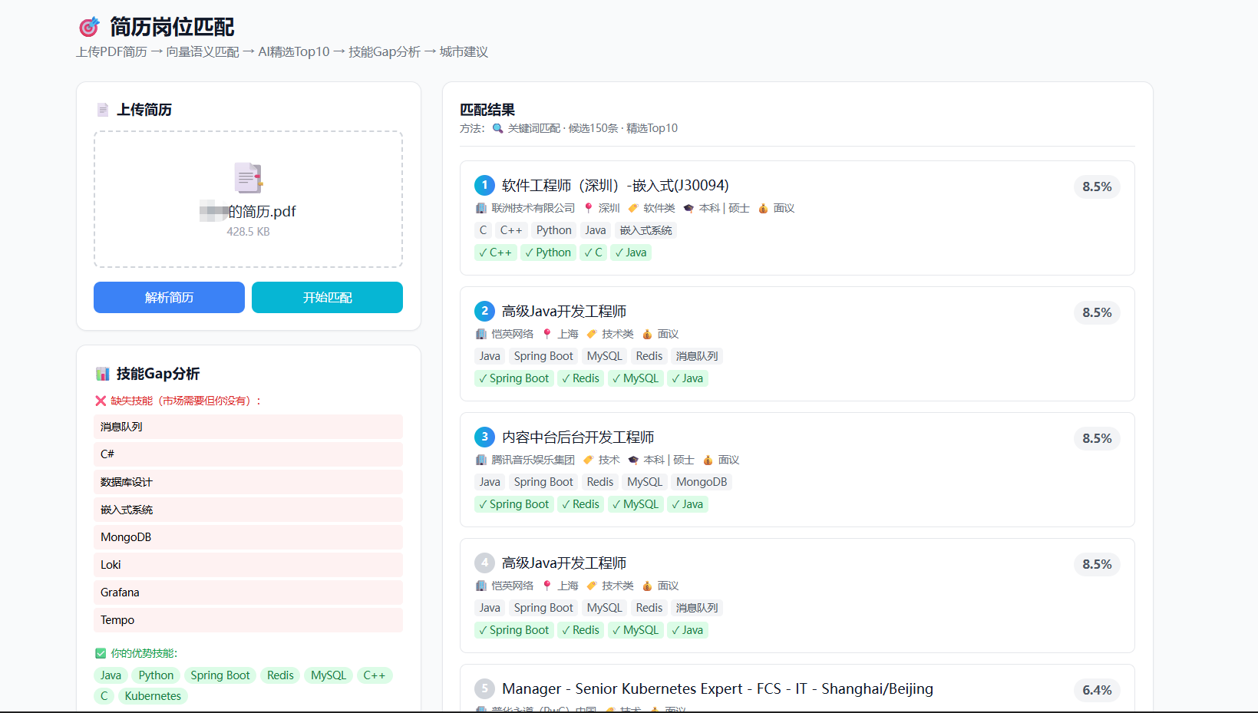Click the target logo icon beside 简历岗位匹配

(89, 28)
